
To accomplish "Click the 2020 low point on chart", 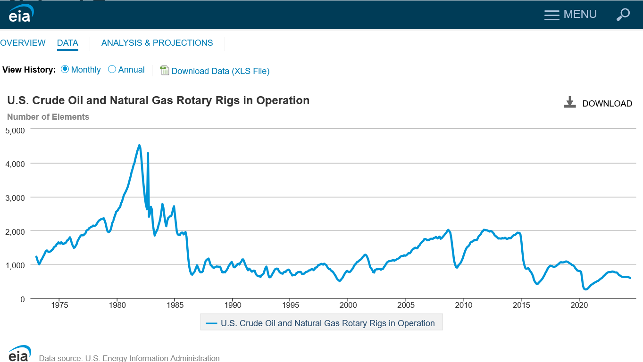I will (585, 289).
